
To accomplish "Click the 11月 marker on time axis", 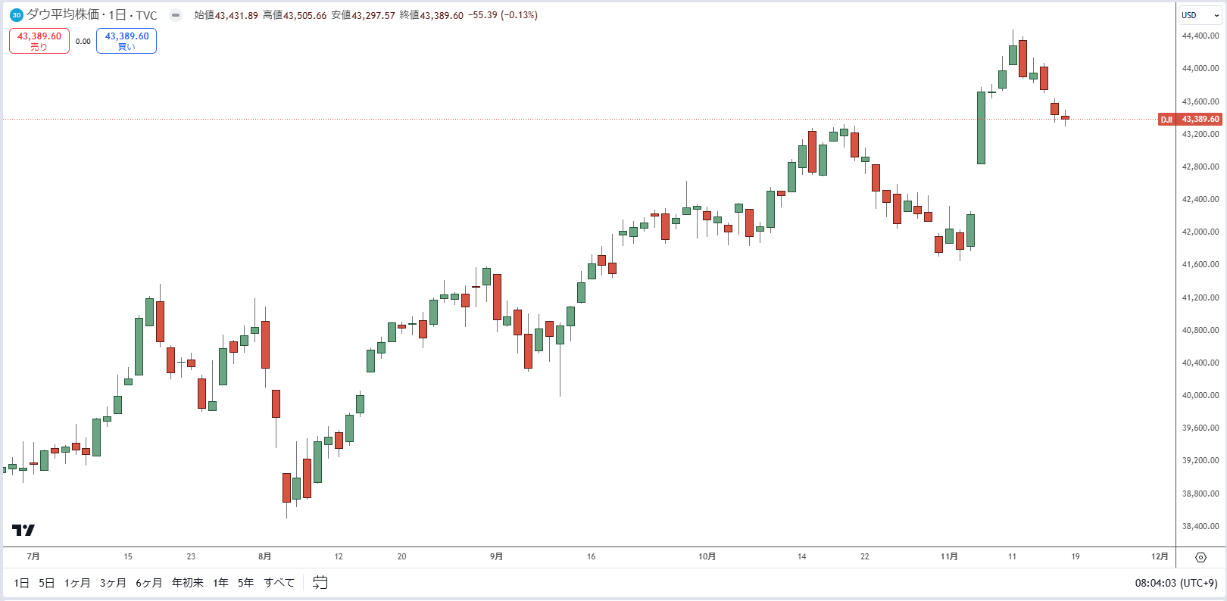I will point(949,556).
